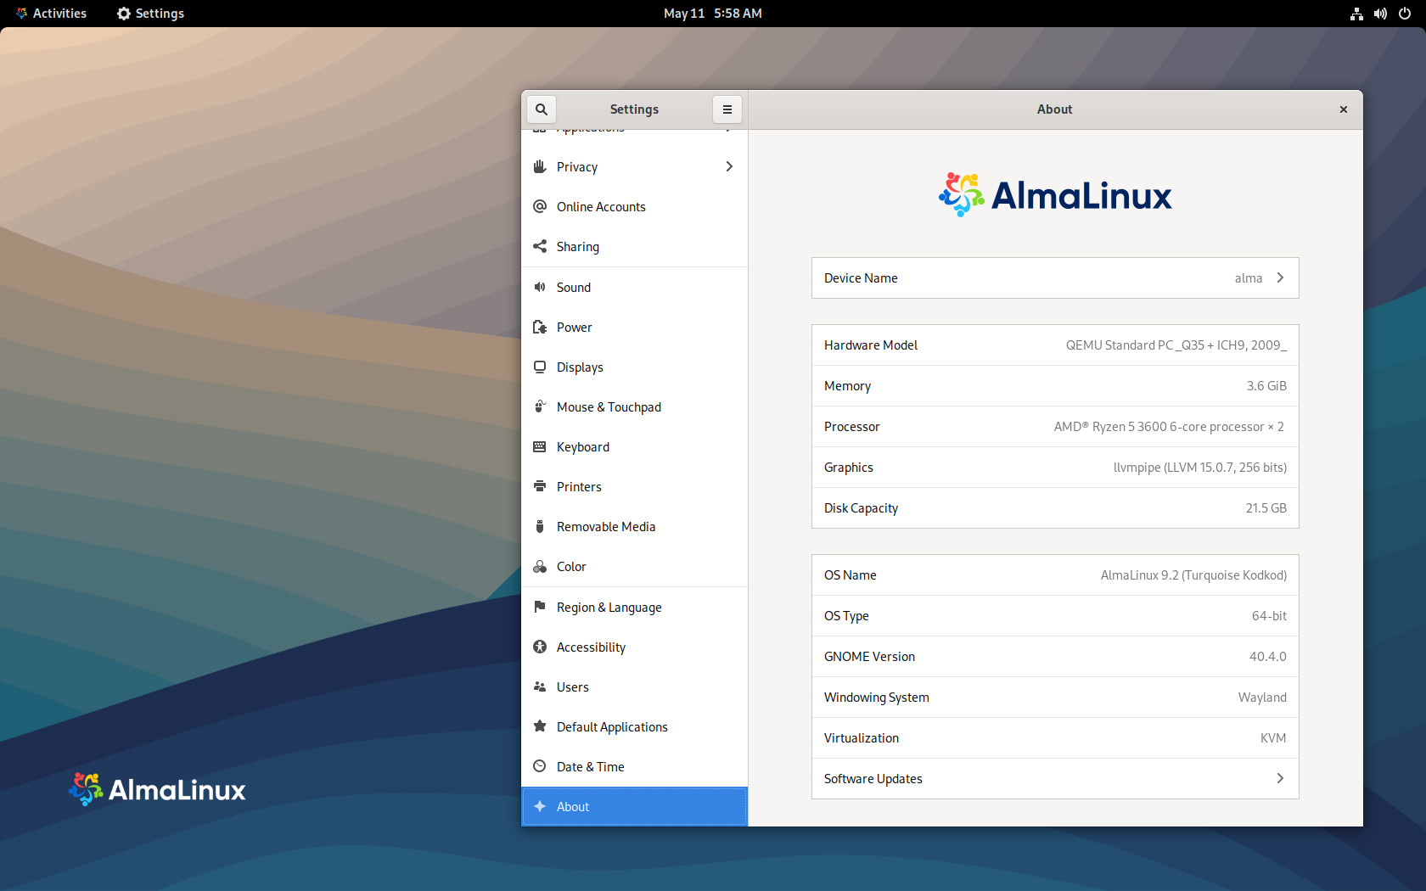The image size is (1426, 891).
Task: Open the clock and calendar menu
Action: tap(713, 14)
